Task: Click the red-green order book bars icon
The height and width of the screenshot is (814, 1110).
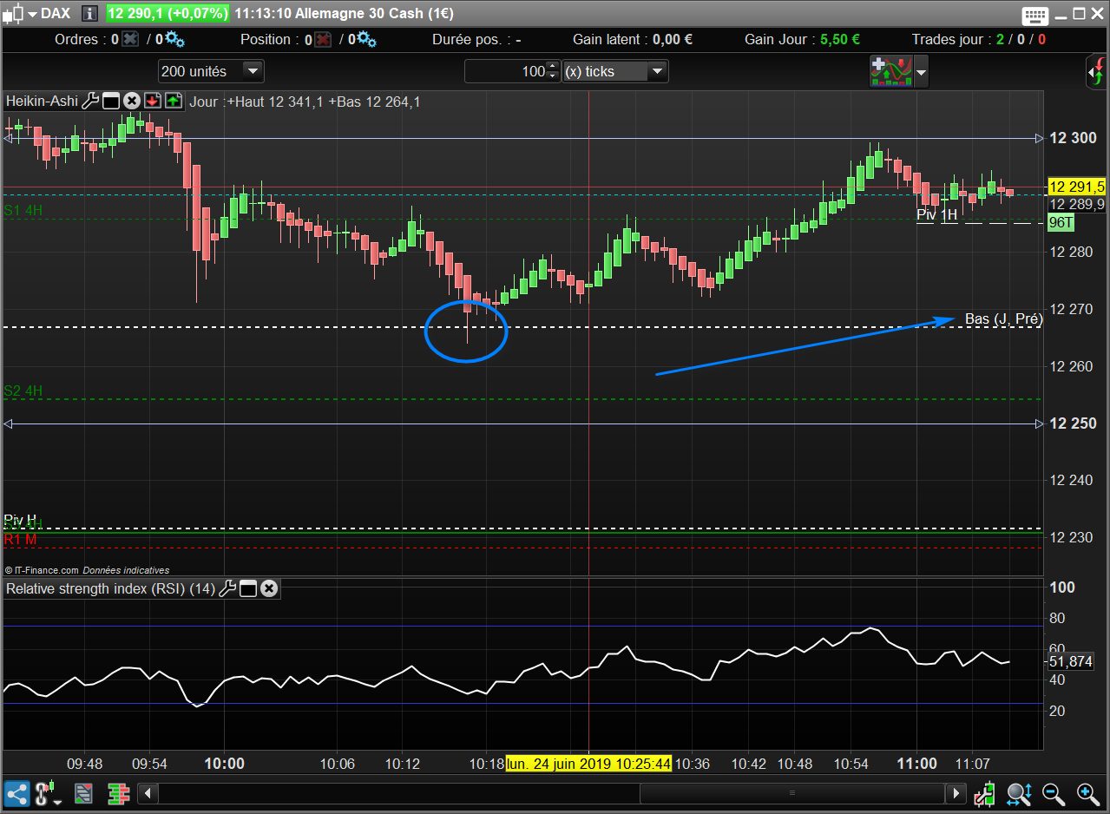Action: click(x=119, y=792)
